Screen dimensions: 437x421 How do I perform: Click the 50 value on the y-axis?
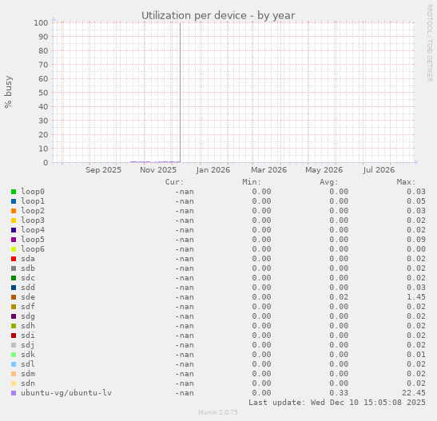tap(43, 93)
